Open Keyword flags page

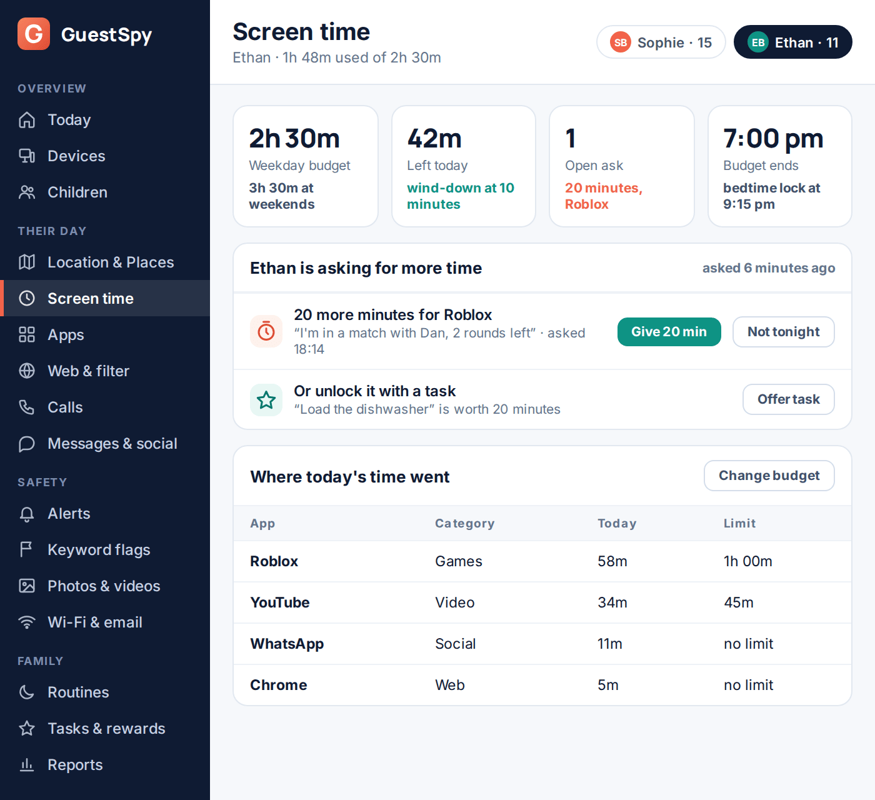105,549
